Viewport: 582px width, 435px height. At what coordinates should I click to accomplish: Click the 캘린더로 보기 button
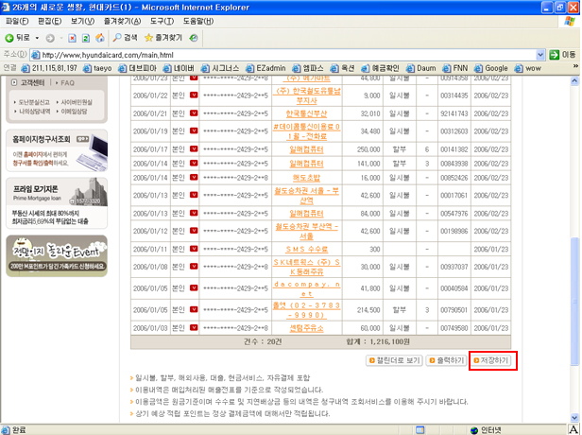(390, 360)
